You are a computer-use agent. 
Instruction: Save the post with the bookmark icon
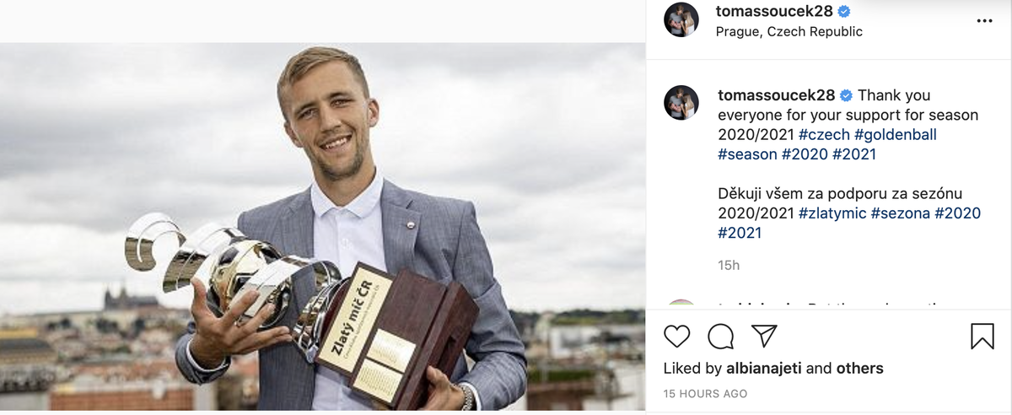982,337
